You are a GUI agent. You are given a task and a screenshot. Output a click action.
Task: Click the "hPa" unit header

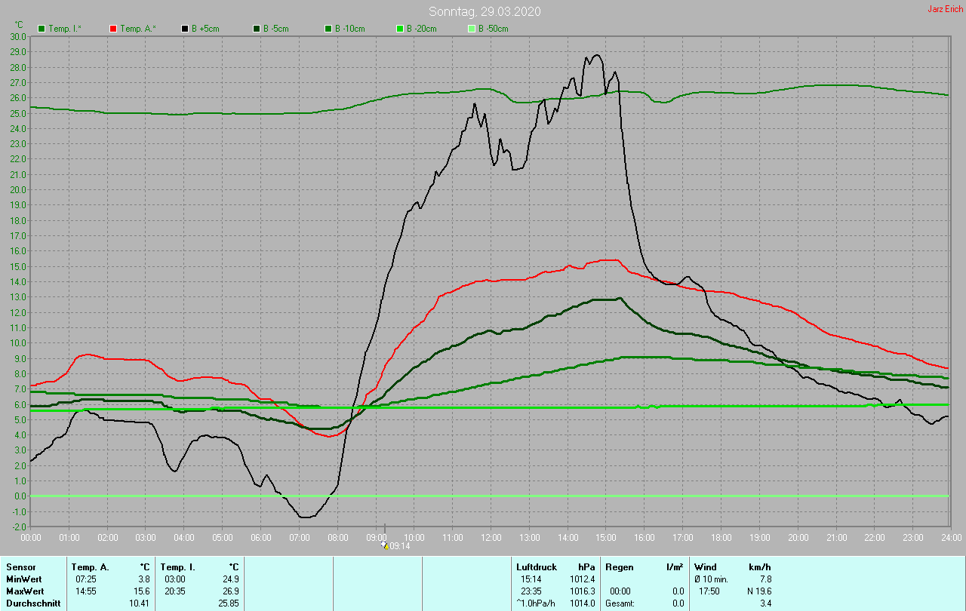click(x=586, y=567)
